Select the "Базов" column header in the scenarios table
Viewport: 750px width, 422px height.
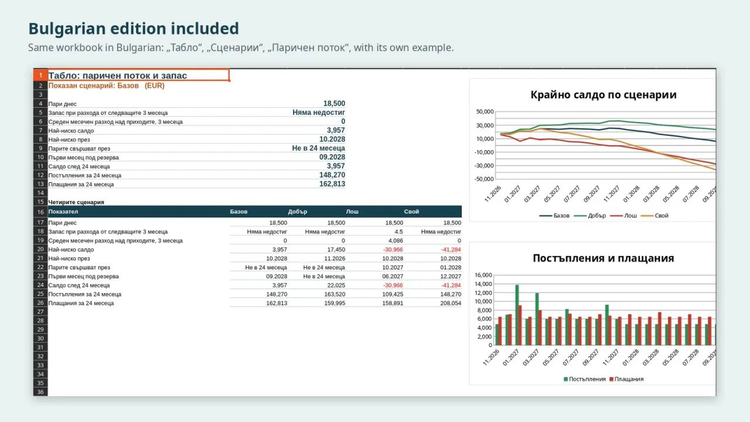pyautogui.click(x=258, y=212)
